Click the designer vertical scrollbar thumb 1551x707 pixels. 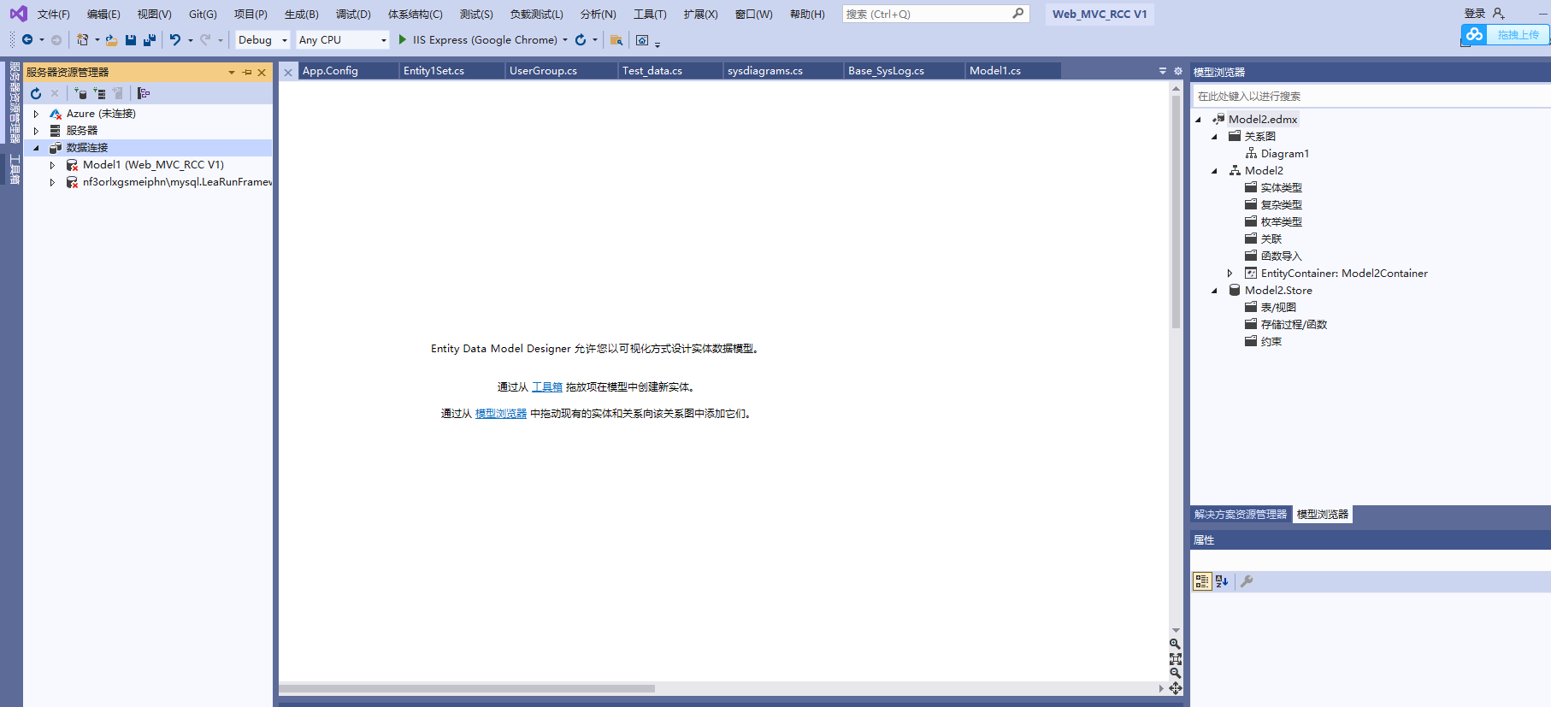1176,211
